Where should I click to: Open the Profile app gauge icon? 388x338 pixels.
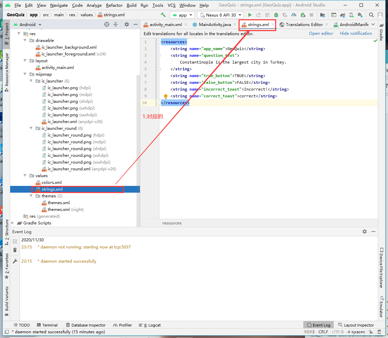pyautogui.click(x=294, y=15)
